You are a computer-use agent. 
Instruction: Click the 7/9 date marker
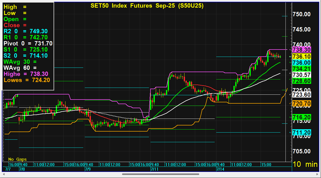click(x=88, y=169)
